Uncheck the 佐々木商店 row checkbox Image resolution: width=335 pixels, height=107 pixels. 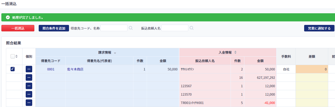point(12,69)
